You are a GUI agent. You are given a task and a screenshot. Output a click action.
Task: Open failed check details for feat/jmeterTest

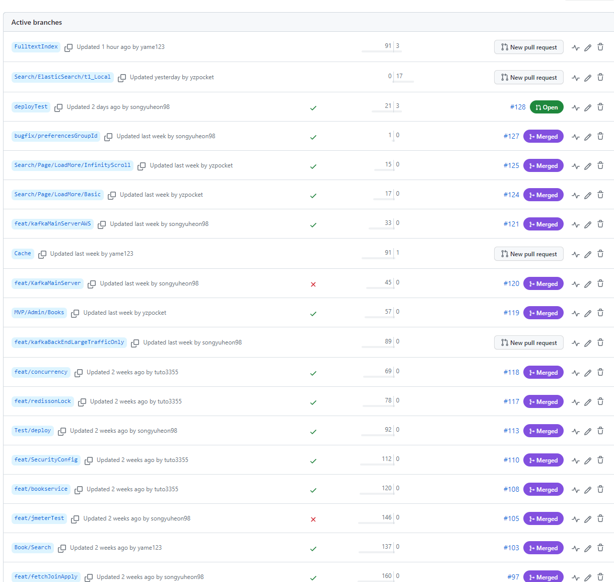coord(313,519)
